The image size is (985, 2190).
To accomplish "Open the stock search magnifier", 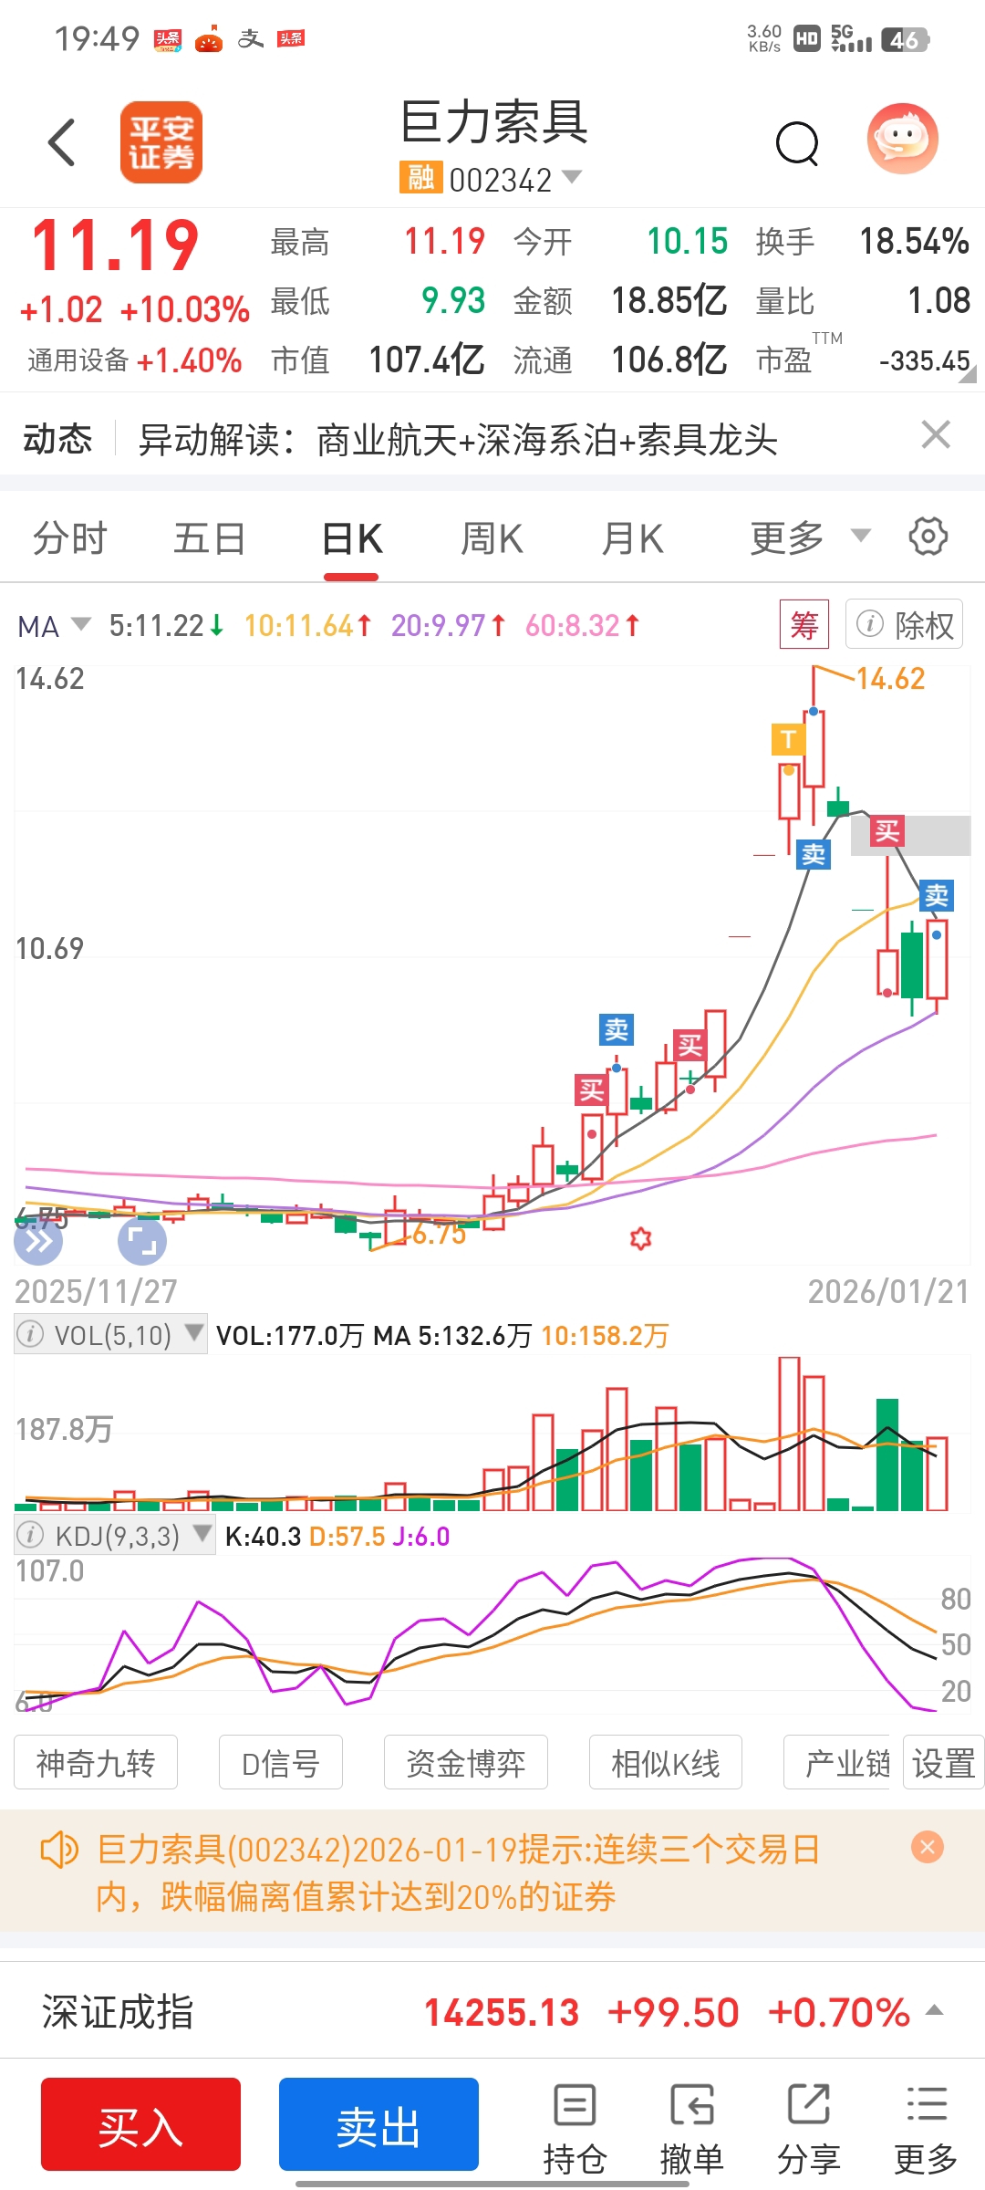I will [x=797, y=143].
